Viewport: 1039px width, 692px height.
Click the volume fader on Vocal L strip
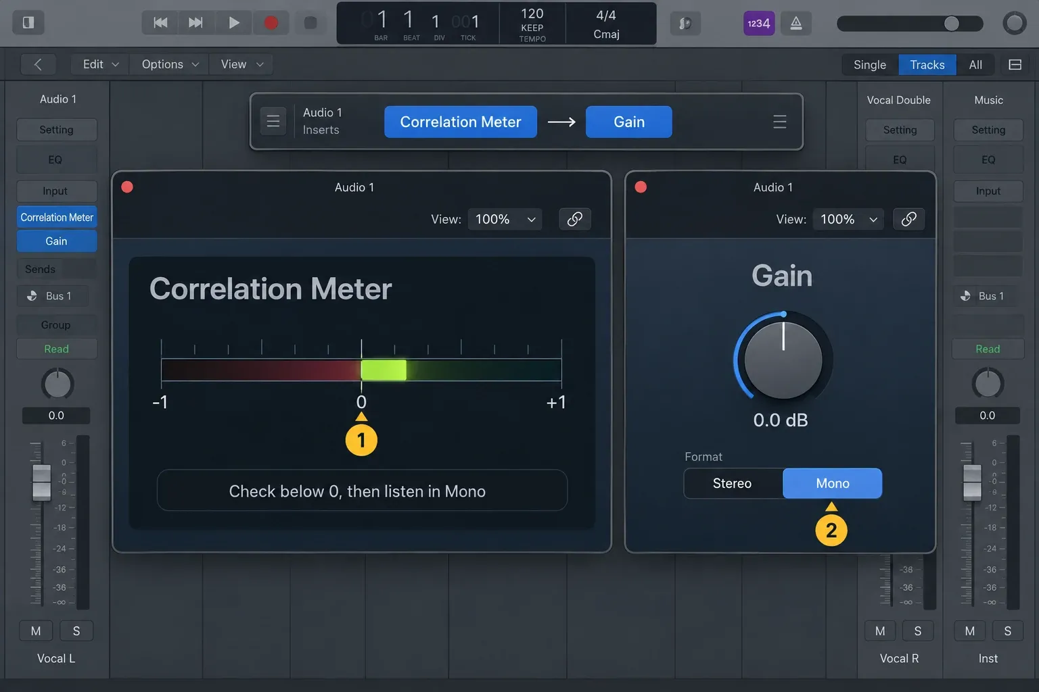41,482
